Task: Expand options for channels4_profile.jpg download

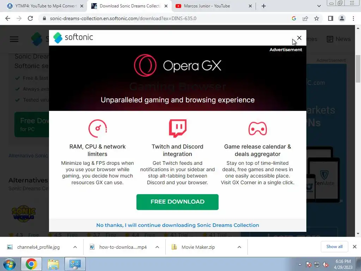Action: click(75, 247)
